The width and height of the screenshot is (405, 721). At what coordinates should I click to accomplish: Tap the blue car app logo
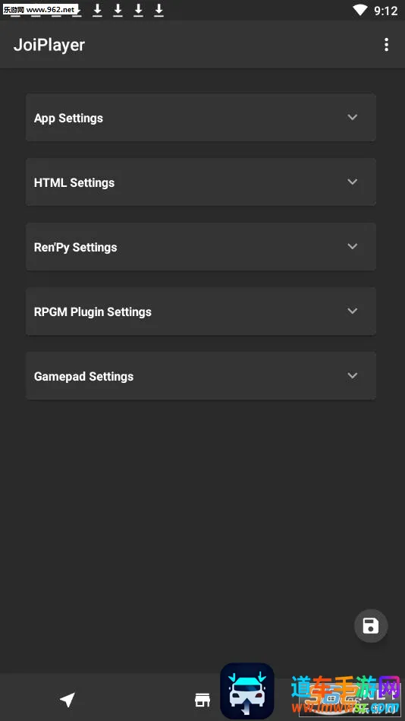247,691
